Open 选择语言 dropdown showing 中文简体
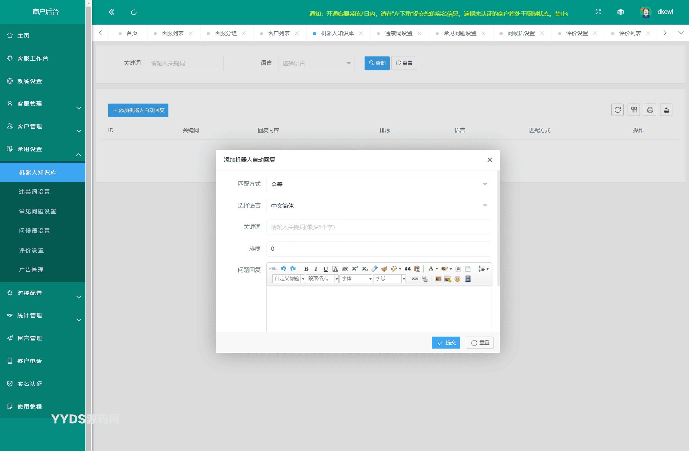689x451 pixels. coord(378,206)
